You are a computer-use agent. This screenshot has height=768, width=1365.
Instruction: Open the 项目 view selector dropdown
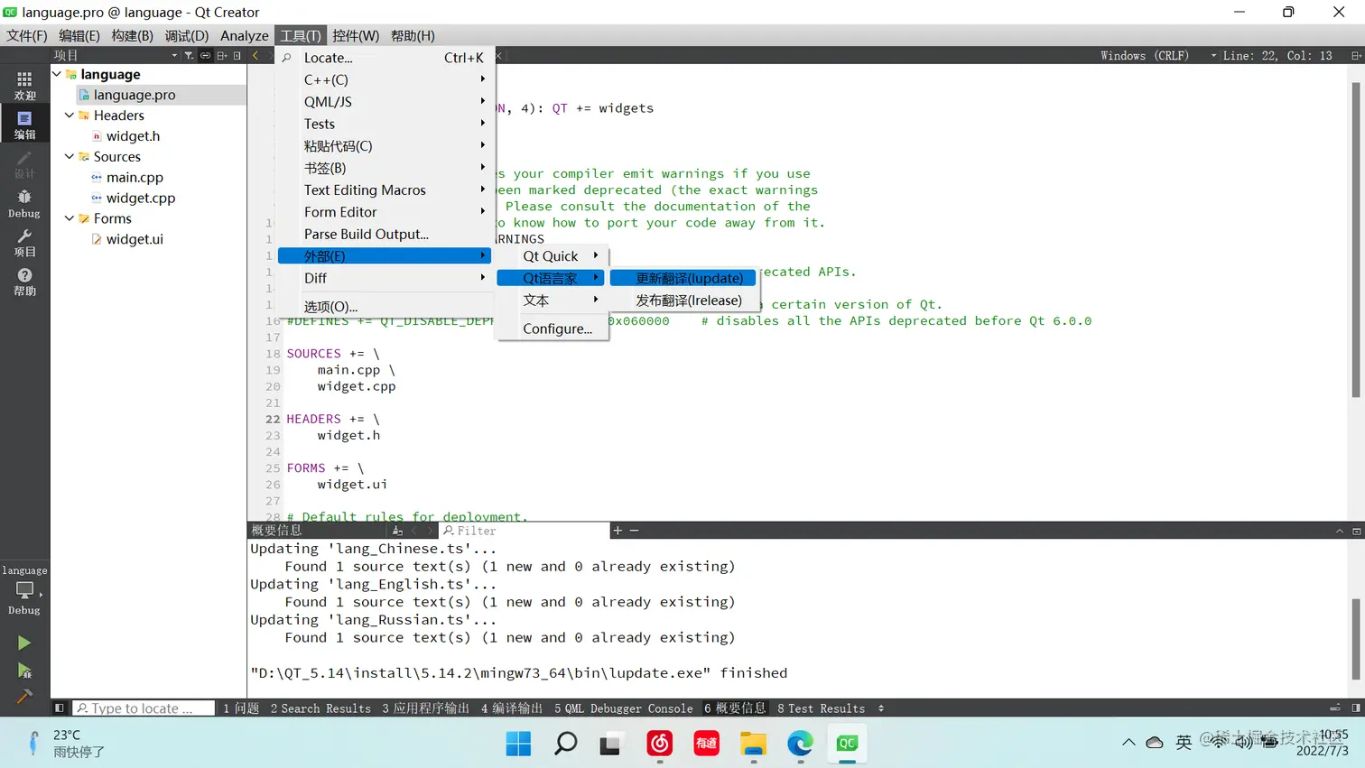click(116, 56)
